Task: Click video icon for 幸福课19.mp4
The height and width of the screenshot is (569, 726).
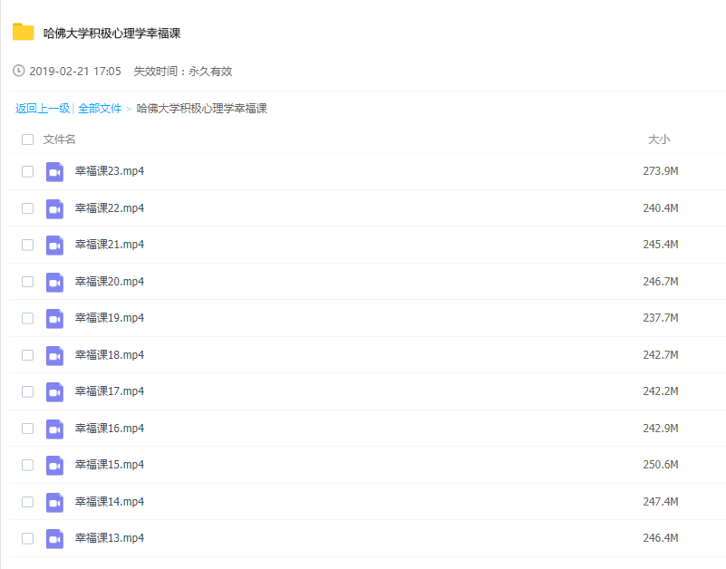Action: point(54,319)
